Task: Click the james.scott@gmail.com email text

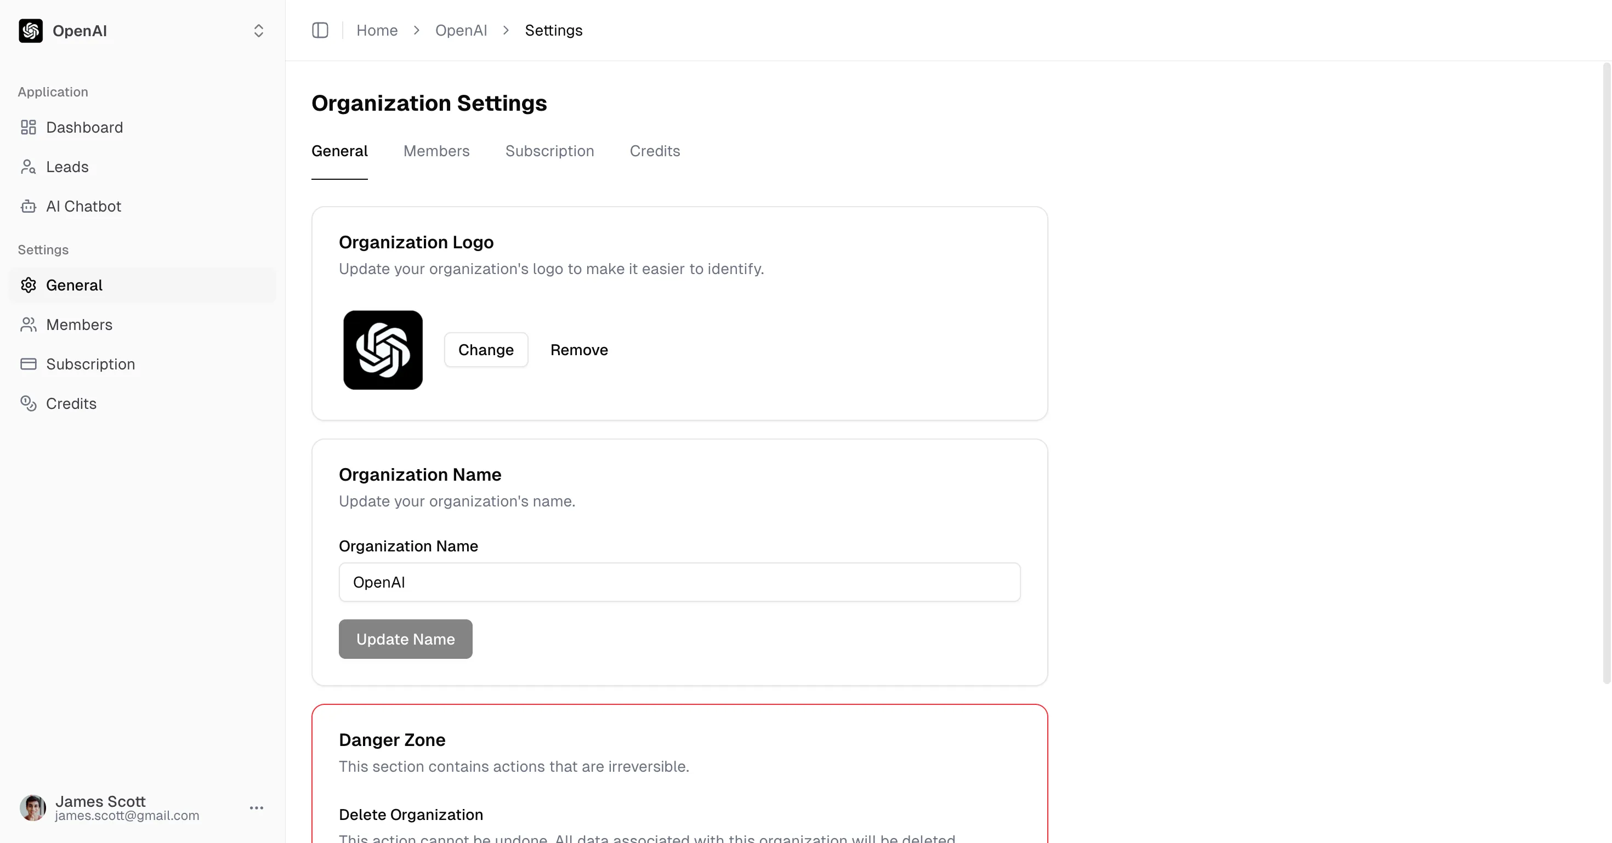Action: (127, 816)
